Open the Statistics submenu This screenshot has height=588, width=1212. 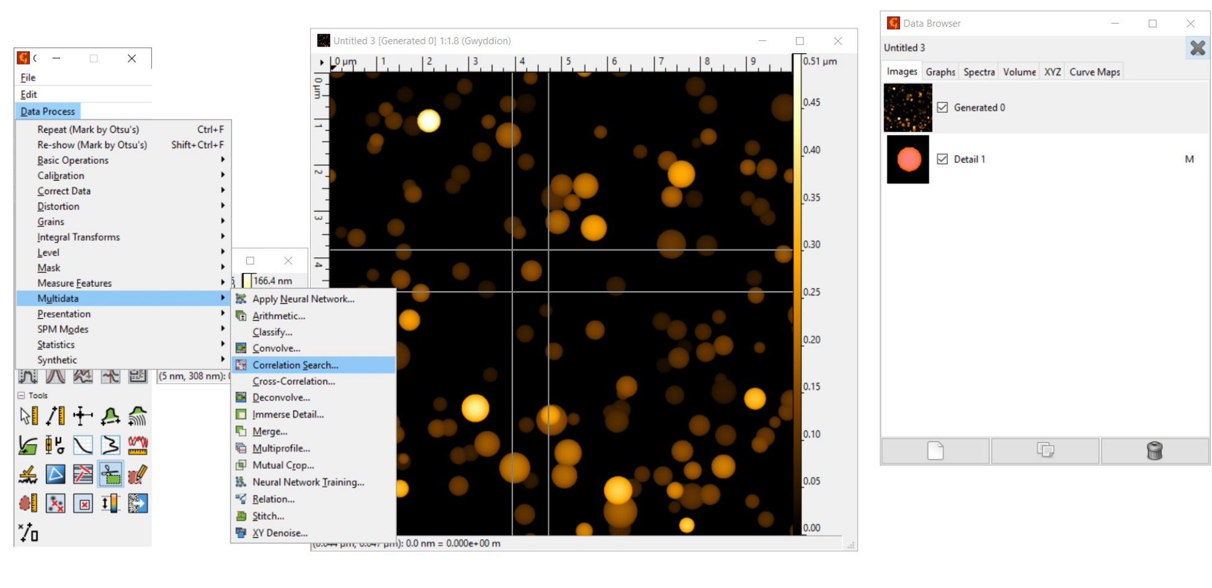[56, 344]
